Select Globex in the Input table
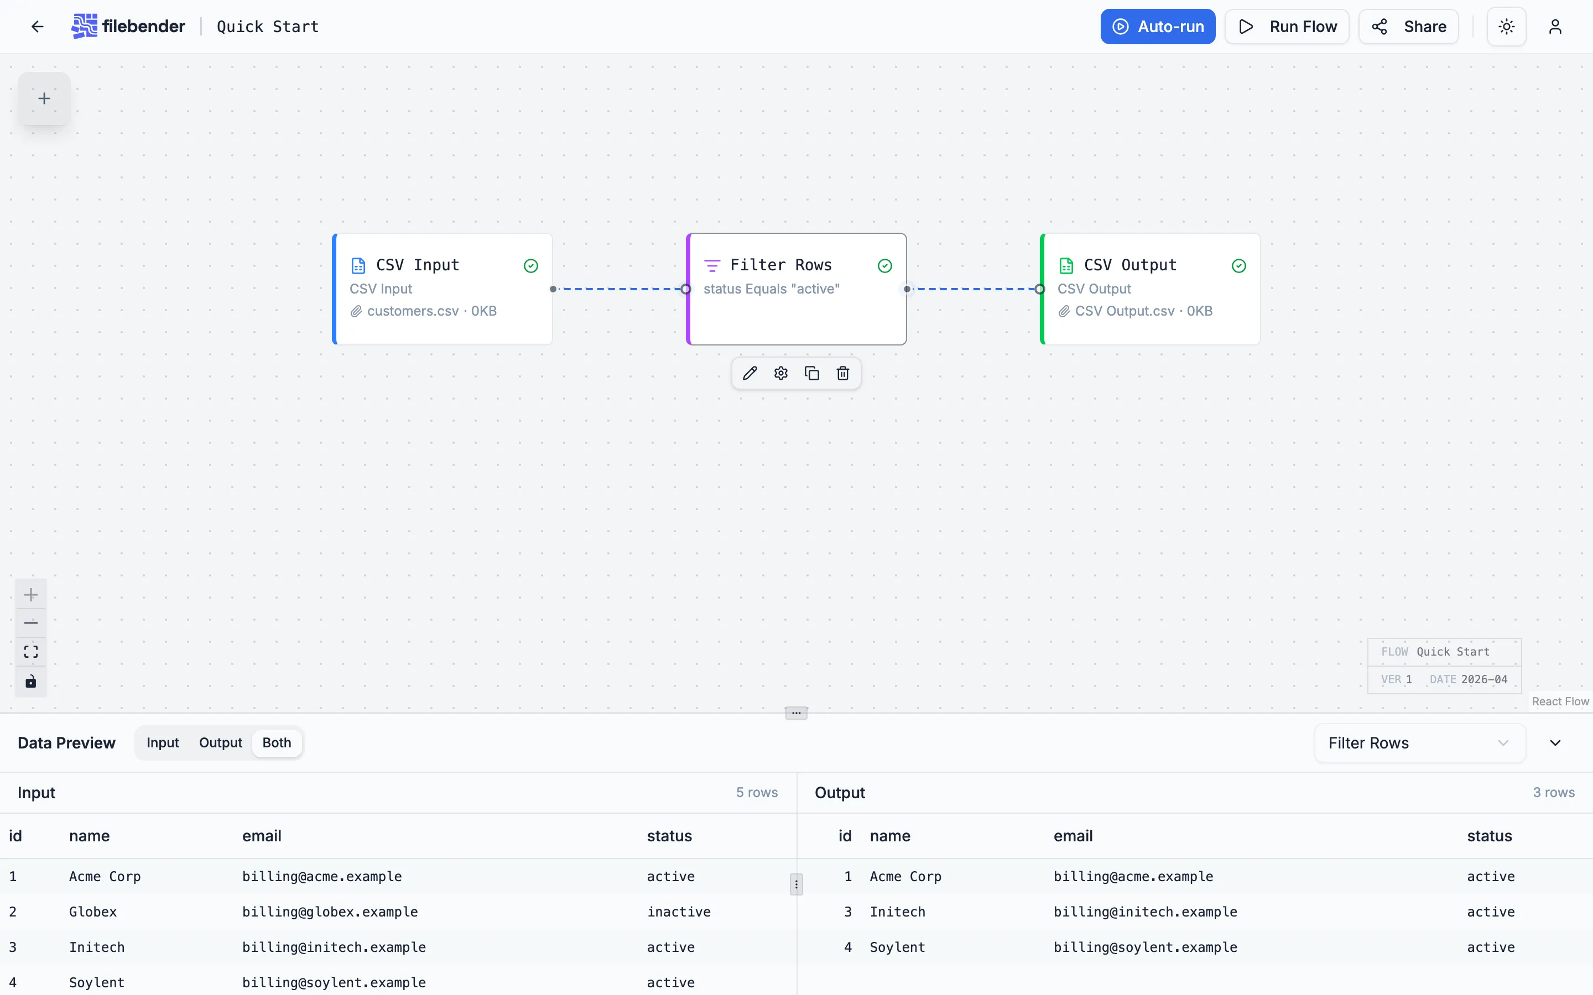 93,912
